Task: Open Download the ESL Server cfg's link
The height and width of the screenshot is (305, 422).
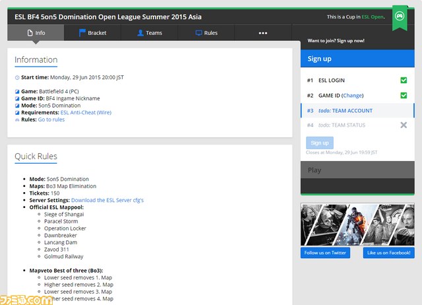Action: [x=107, y=200]
